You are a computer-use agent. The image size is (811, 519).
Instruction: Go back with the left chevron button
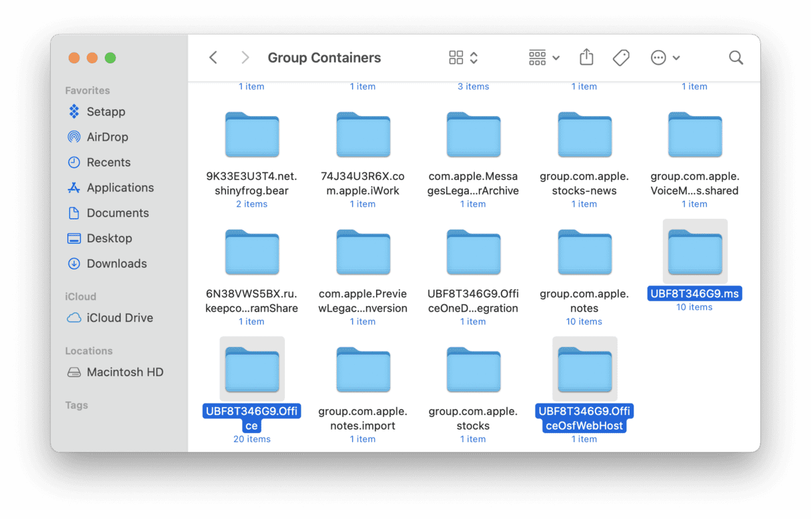213,58
